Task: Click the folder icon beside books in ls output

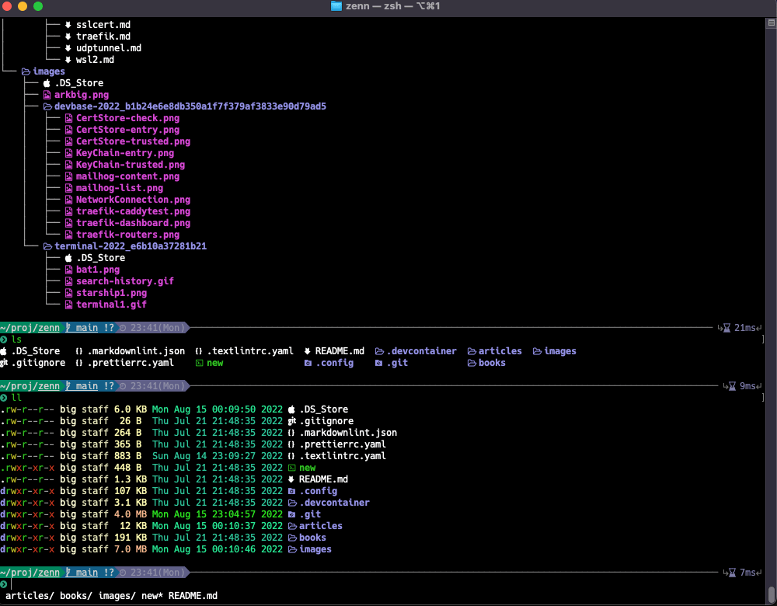Action: 472,363
